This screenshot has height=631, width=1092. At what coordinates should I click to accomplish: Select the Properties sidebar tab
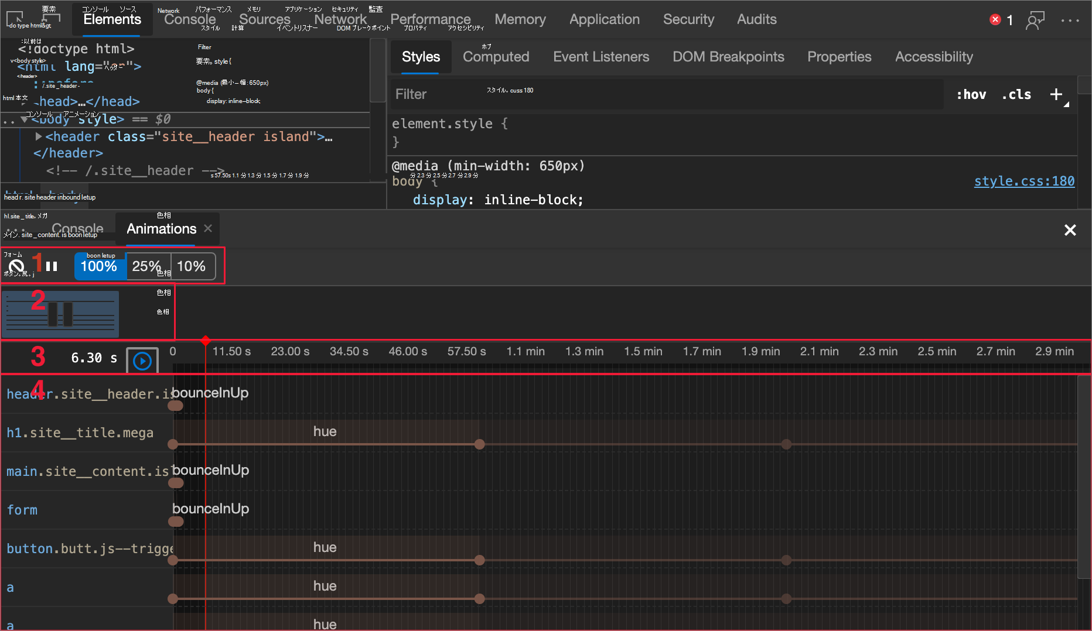click(840, 57)
